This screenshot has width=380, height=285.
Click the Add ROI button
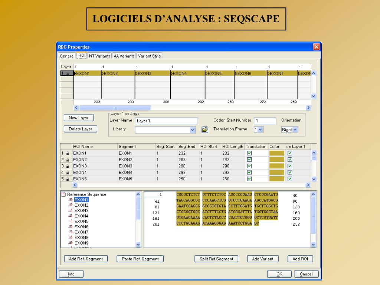[300, 259]
